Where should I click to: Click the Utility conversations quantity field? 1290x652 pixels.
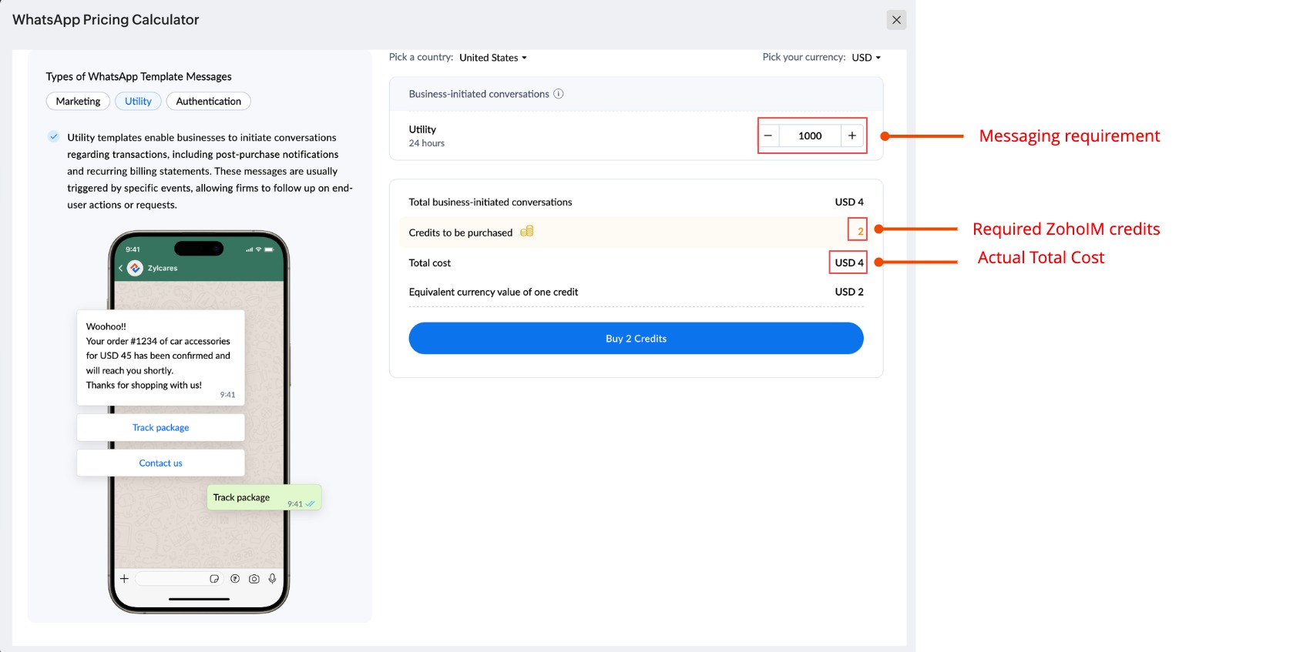[810, 135]
